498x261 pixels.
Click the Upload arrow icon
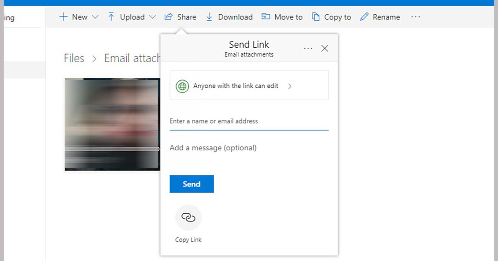(x=111, y=17)
